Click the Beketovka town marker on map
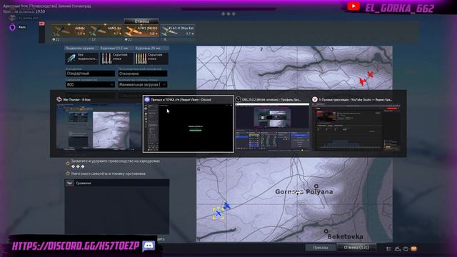The width and height of the screenshot is (457, 257). click(x=326, y=231)
